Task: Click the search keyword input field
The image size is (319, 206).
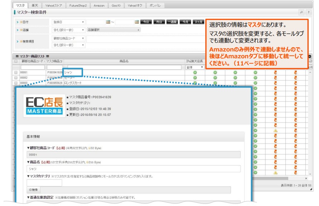Action: point(146,39)
